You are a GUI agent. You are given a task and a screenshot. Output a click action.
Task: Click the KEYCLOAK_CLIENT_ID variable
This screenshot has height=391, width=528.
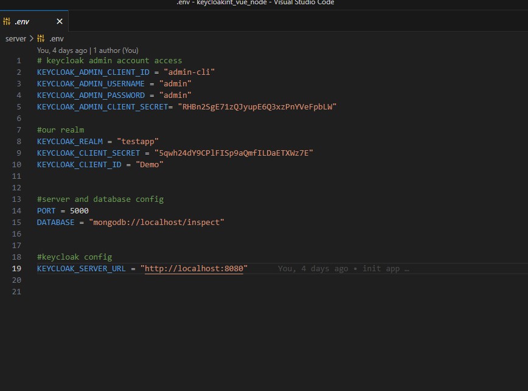79,165
